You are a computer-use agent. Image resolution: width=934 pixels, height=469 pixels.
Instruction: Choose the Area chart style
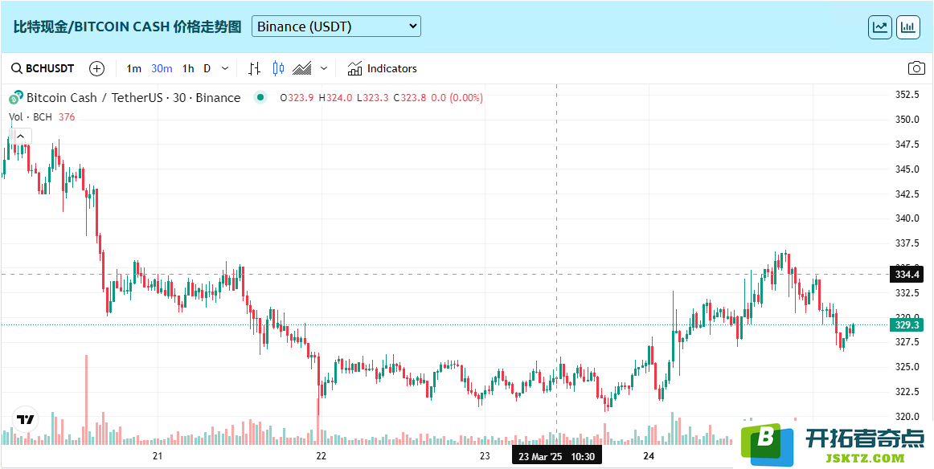point(302,68)
